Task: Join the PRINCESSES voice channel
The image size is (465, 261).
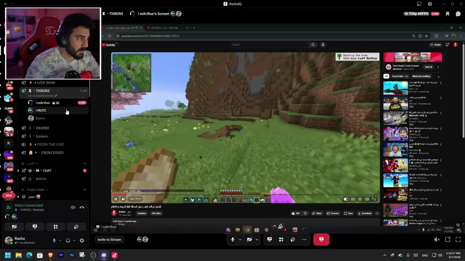Action: 54,153
